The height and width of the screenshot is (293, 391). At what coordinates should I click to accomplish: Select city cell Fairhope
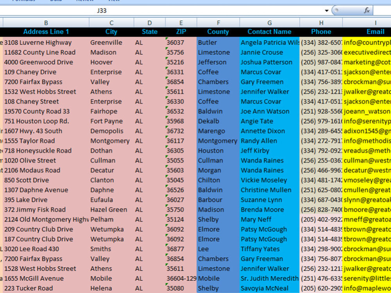[111, 111]
